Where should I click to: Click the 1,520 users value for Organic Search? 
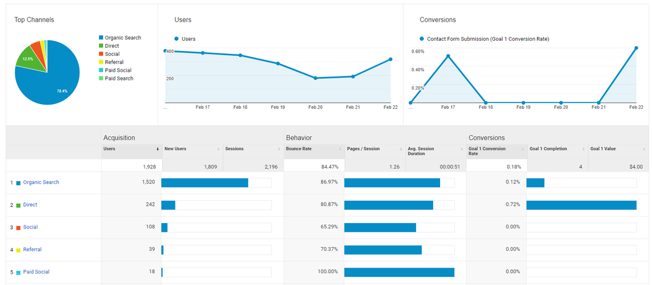tap(148, 182)
